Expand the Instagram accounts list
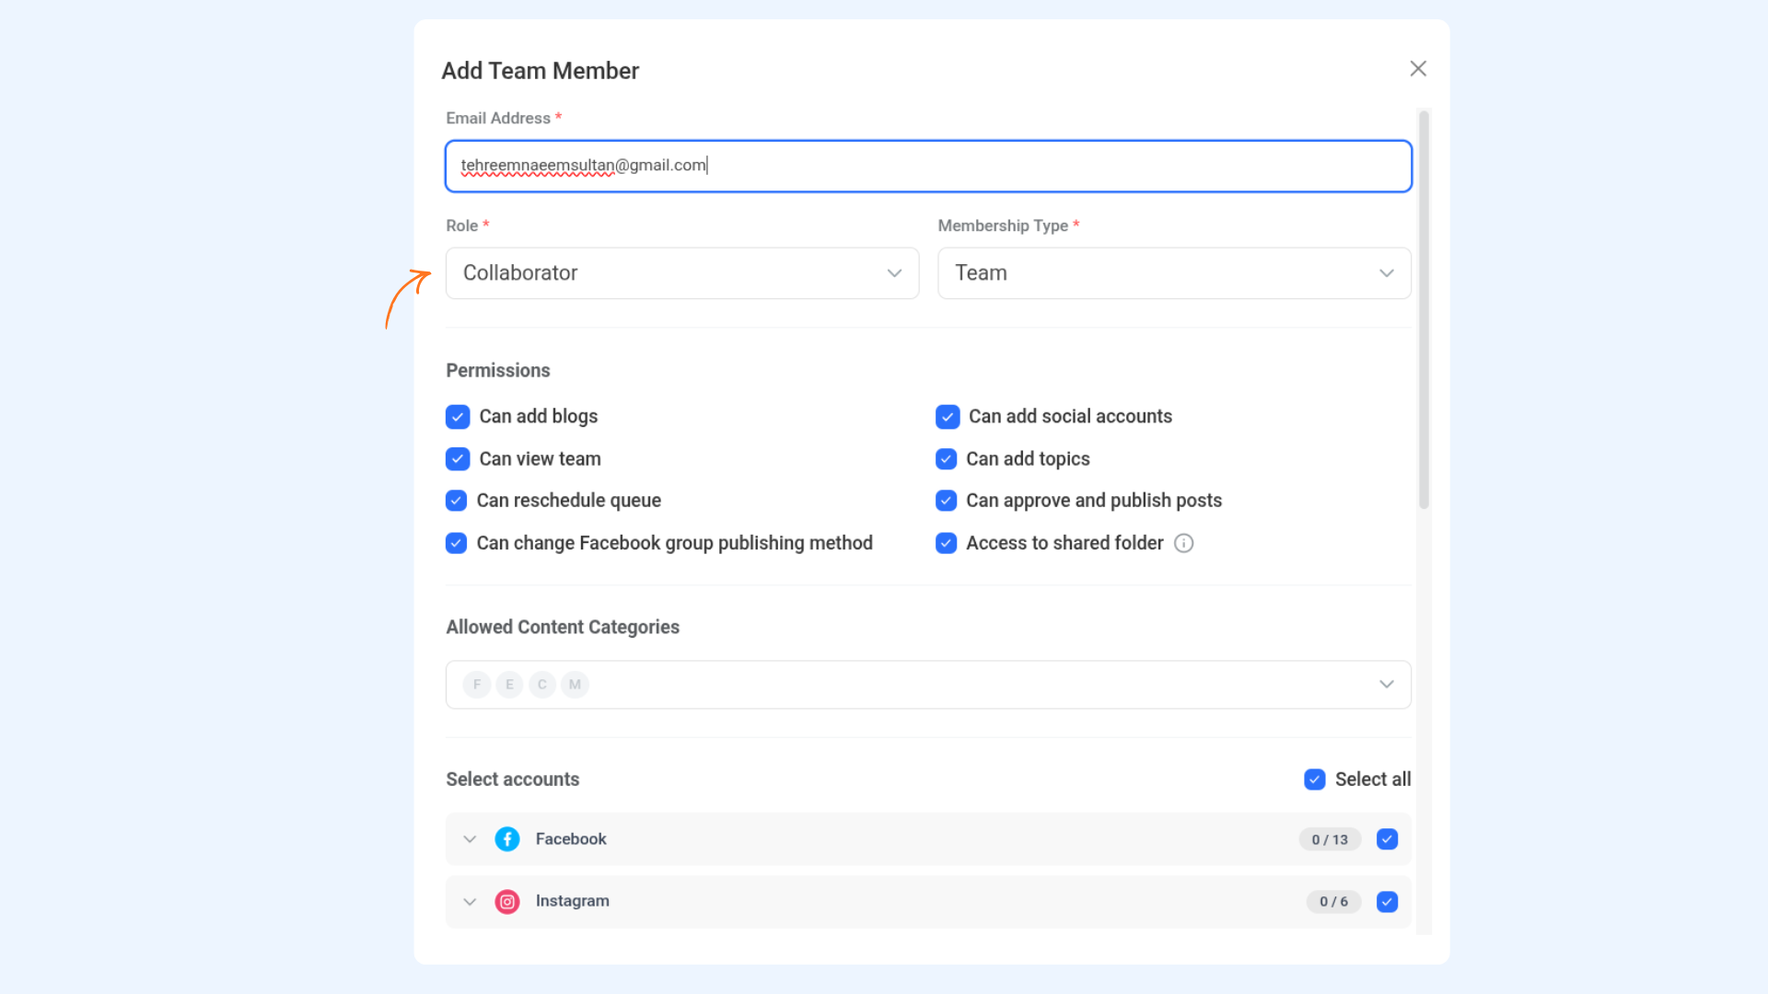 pos(470,902)
